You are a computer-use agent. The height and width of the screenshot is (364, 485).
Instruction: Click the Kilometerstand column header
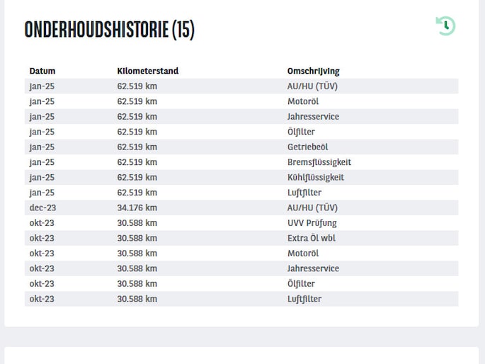click(x=147, y=71)
